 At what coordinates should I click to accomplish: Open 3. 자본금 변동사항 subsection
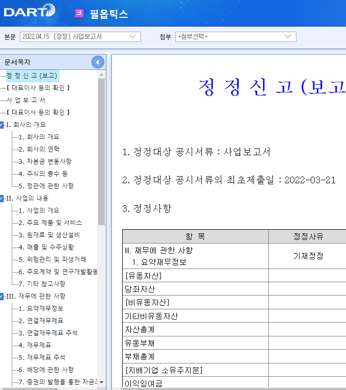pyautogui.click(x=45, y=161)
